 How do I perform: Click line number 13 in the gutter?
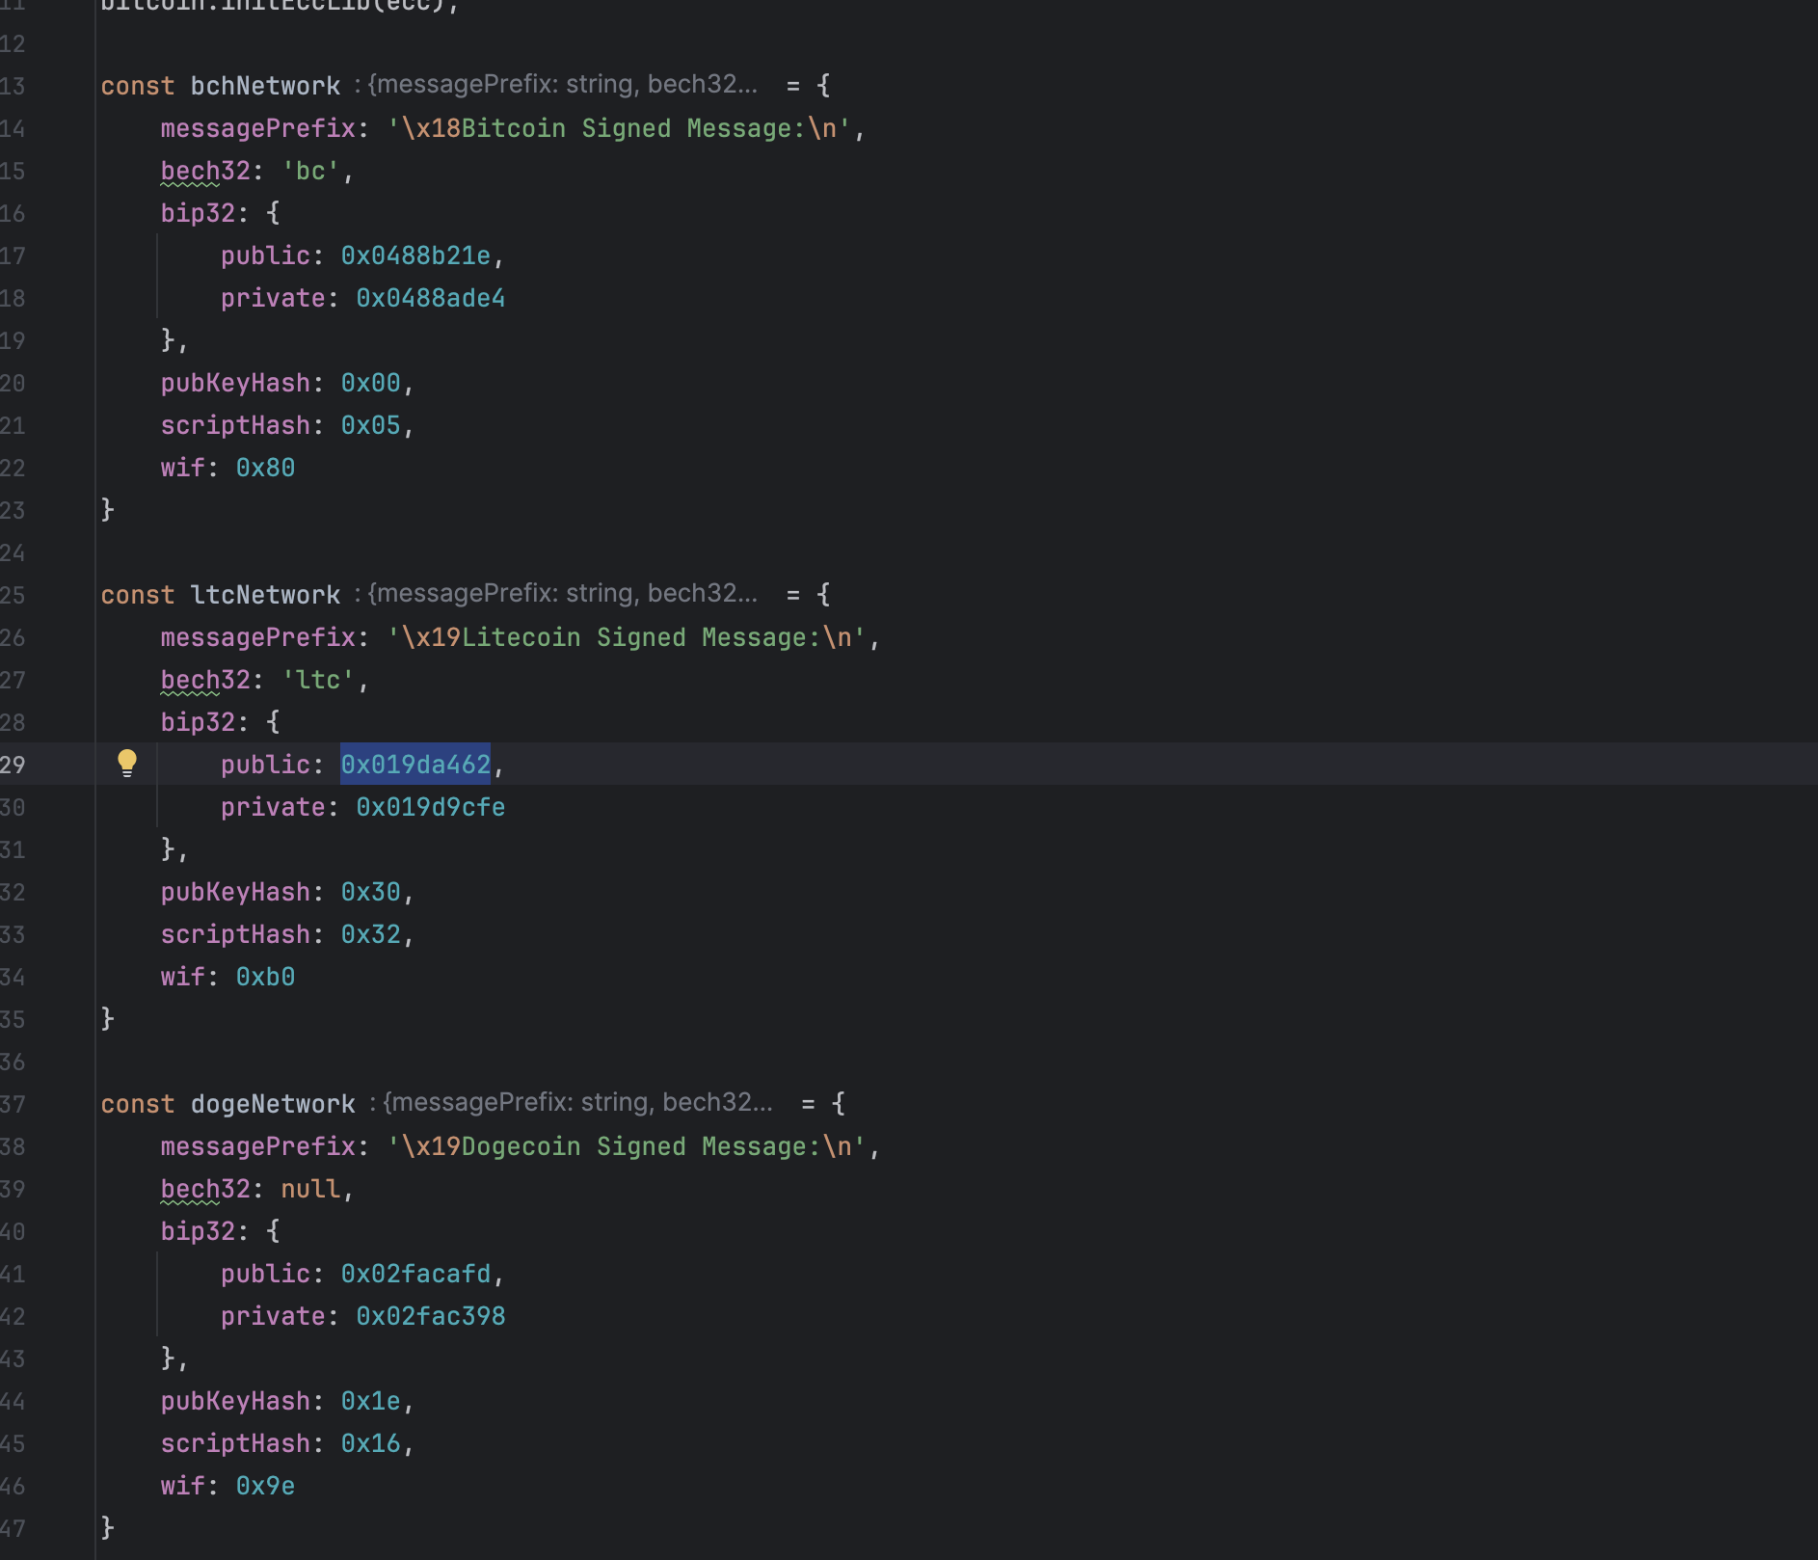(x=13, y=86)
